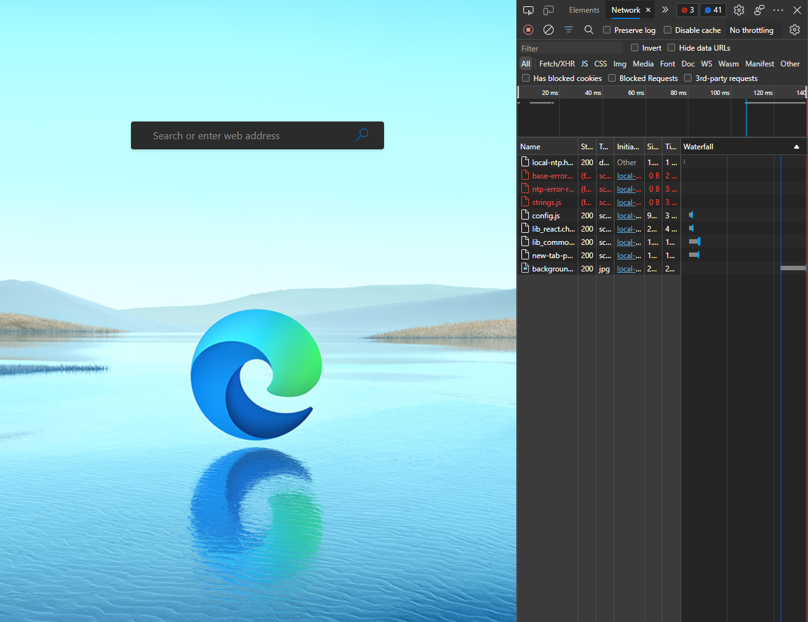Close the Network tab

[648, 10]
